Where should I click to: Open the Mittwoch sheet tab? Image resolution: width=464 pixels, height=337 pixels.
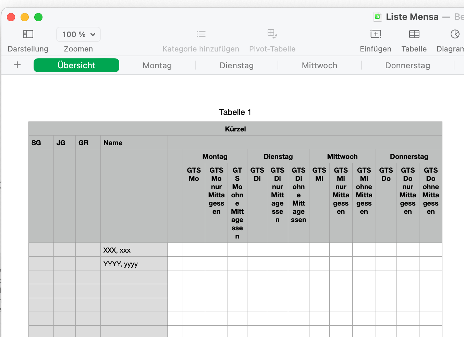pos(319,66)
